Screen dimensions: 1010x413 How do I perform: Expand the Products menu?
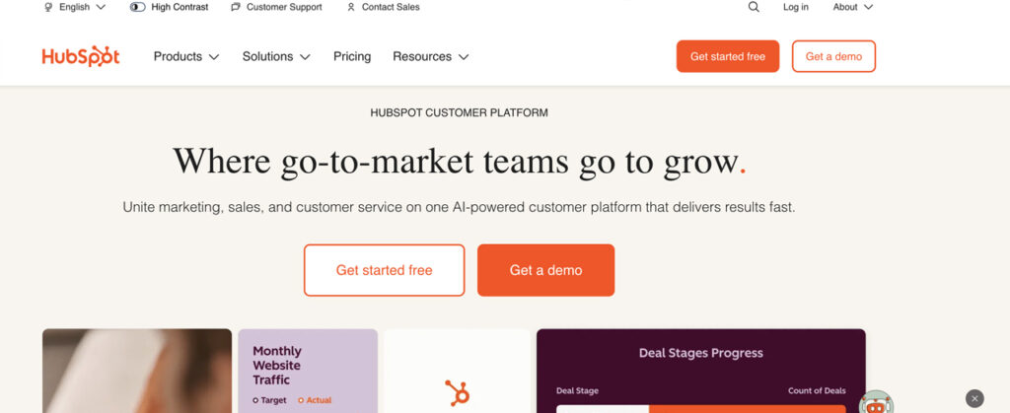point(186,56)
